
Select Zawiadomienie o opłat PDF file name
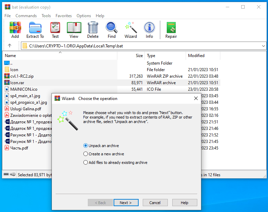point(31,115)
